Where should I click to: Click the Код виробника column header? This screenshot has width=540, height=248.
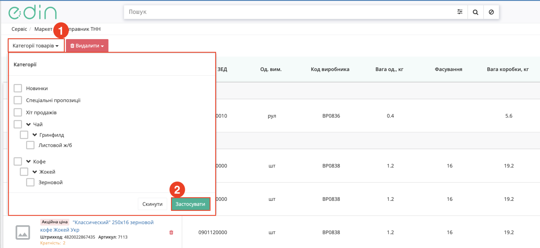330,69
